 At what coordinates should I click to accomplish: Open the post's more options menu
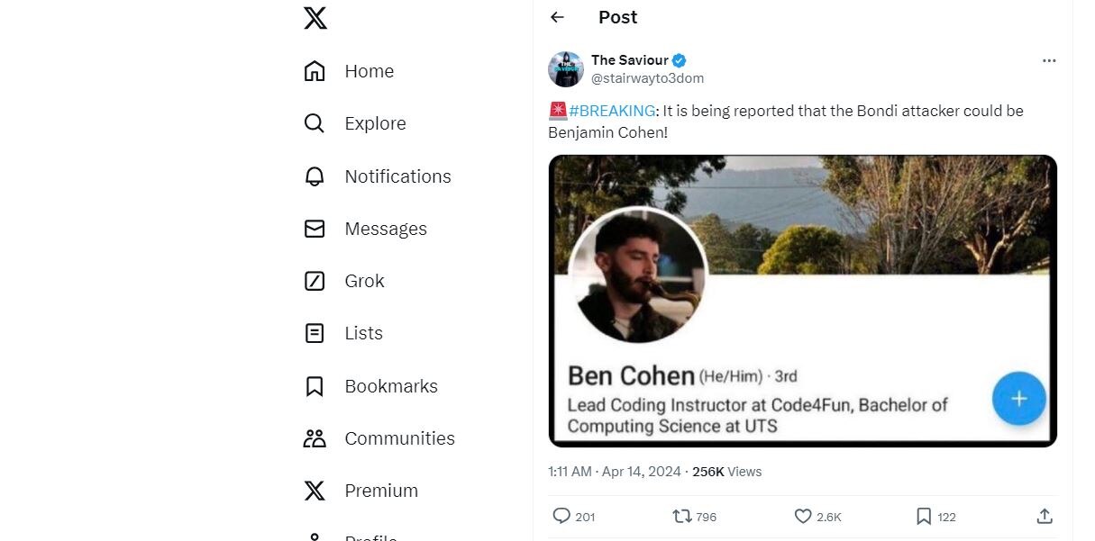pyautogui.click(x=1048, y=60)
